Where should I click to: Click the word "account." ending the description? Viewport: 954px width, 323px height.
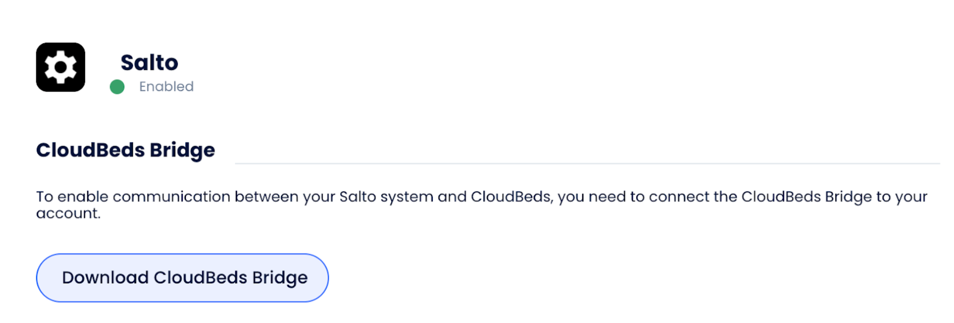68,214
